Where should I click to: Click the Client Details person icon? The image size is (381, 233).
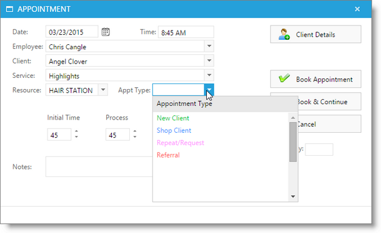point(284,34)
